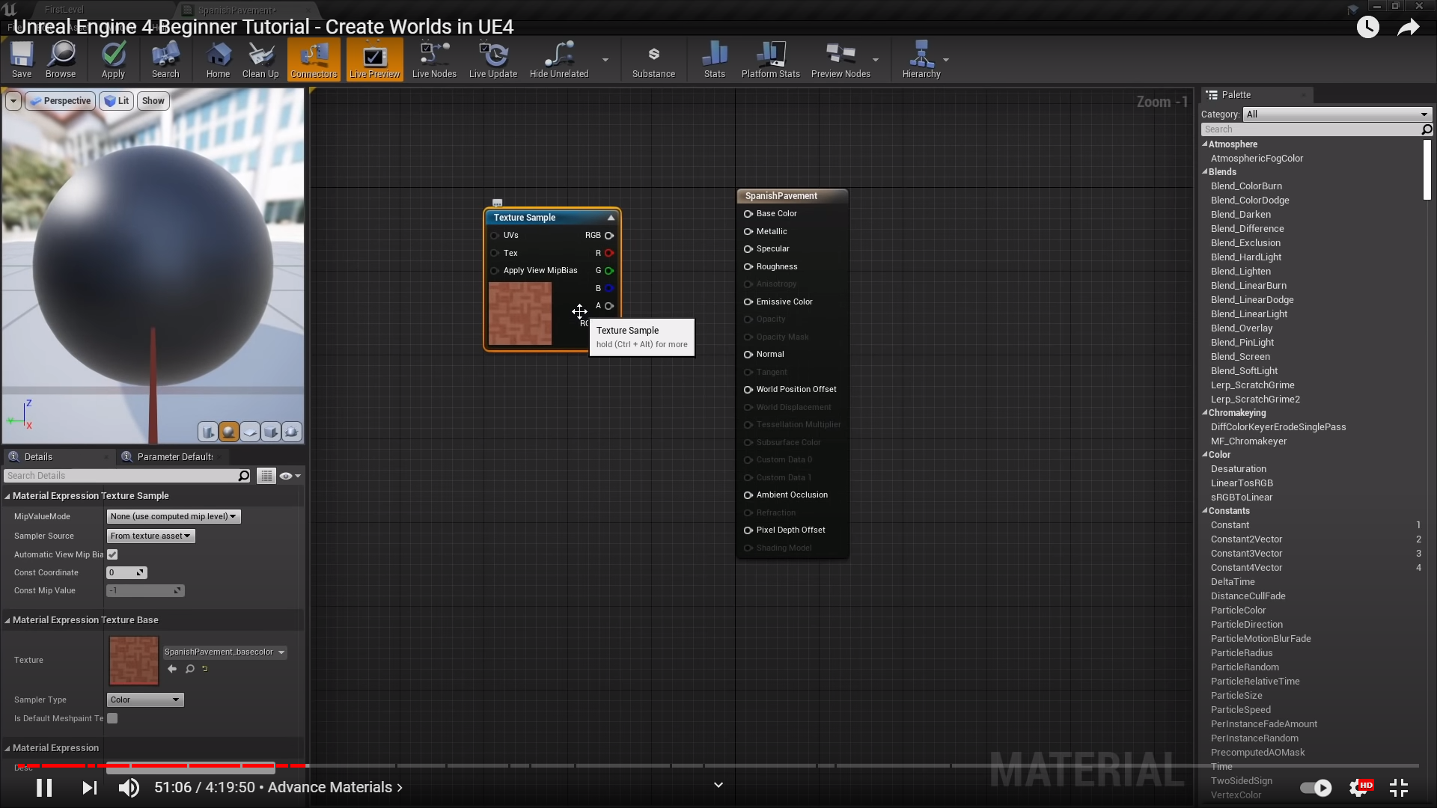Select Constant3Vector in the Palette list
The height and width of the screenshot is (808, 1437).
coord(1246,554)
